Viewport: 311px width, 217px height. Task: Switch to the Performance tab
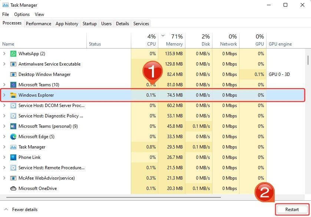coord(38,23)
